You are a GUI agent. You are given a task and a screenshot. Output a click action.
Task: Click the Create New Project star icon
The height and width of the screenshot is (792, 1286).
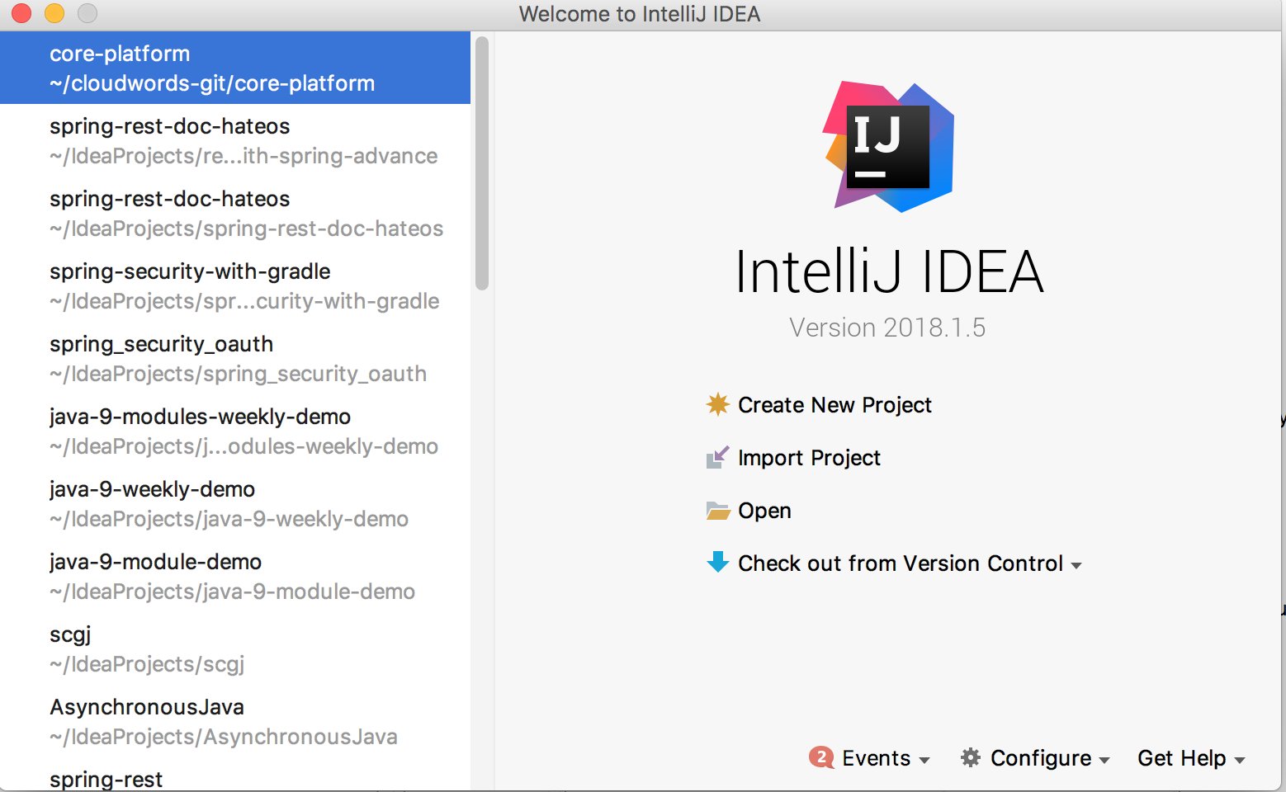pos(718,404)
